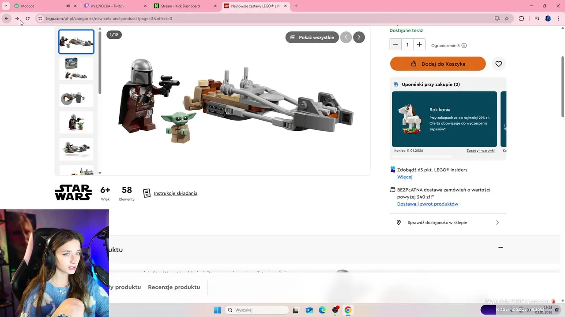Open the Rok konia gift card
565x317 pixels.
point(444,119)
